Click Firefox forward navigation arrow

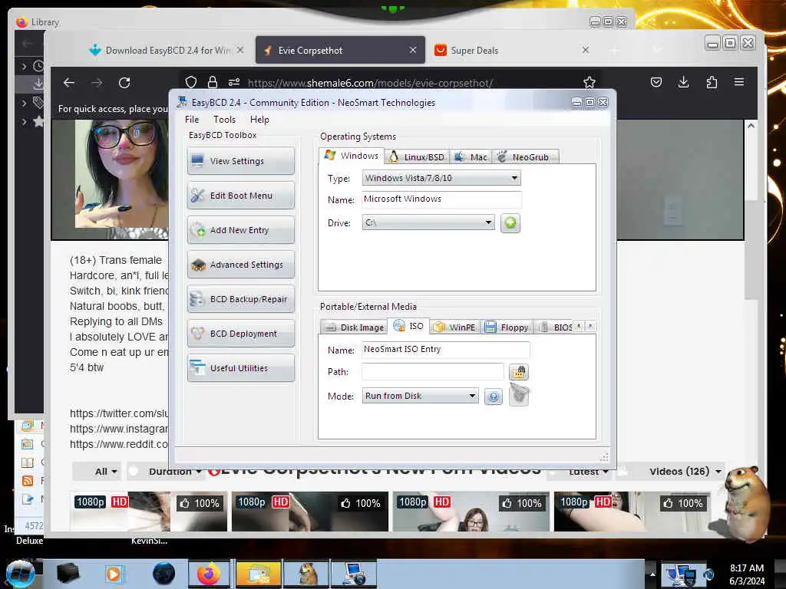[97, 83]
